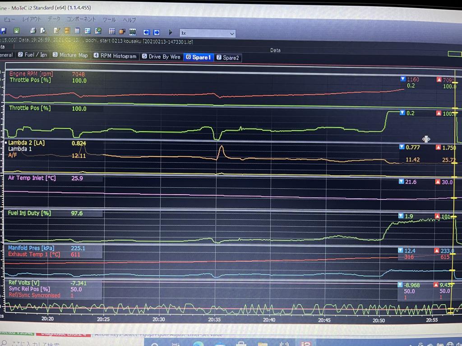462x346 pixels.
Task: Click the Print icon in the toolbar
Action: coord(33,31)
